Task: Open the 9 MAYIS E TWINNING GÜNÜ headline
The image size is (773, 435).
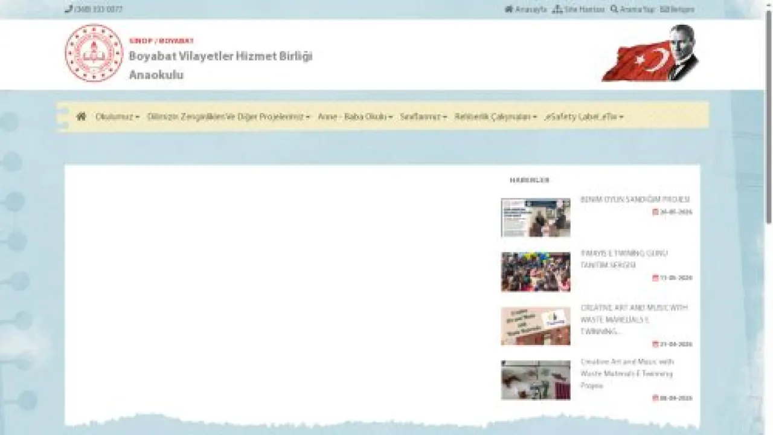Action: (624, 259)
